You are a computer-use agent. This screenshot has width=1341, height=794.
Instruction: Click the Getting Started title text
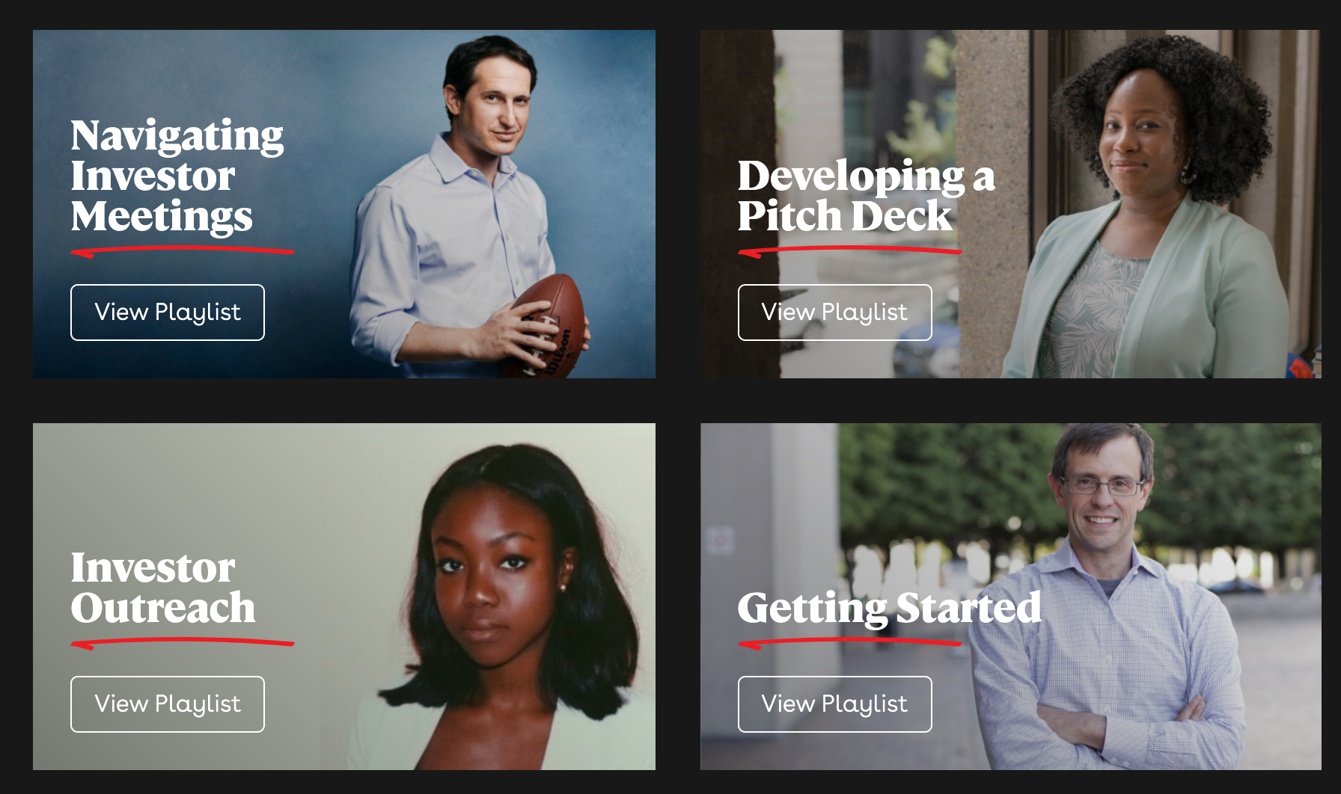coord(889,608)
